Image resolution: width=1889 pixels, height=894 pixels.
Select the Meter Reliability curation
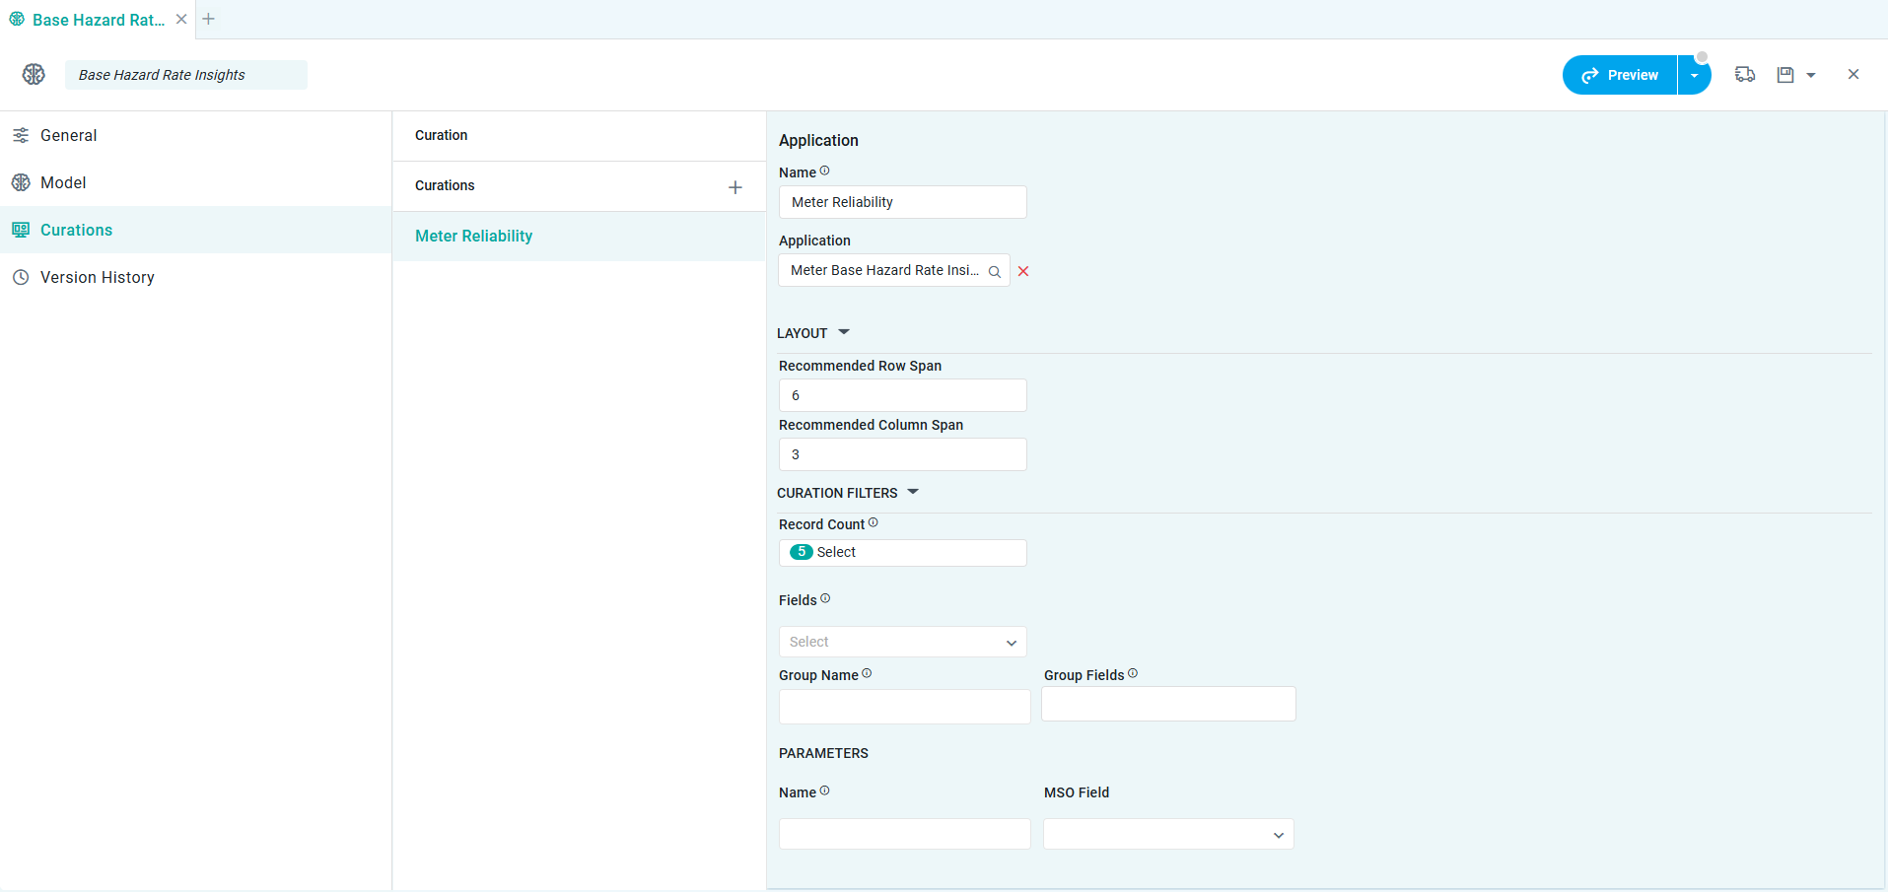click(473, 237)
